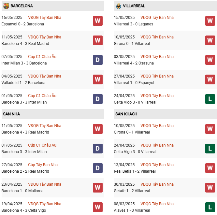Click W badge for Espanyol 0-2 Barcelona
This screenshot has height=215, width=217.
(98, 21)
